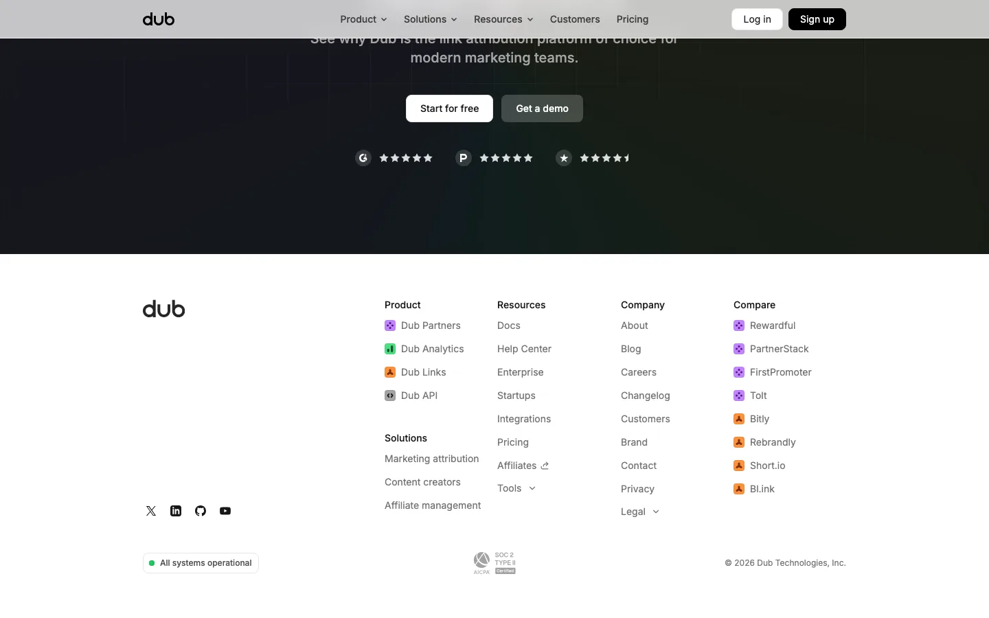Open the Docs footer link
989x618 pixels.
509,325
